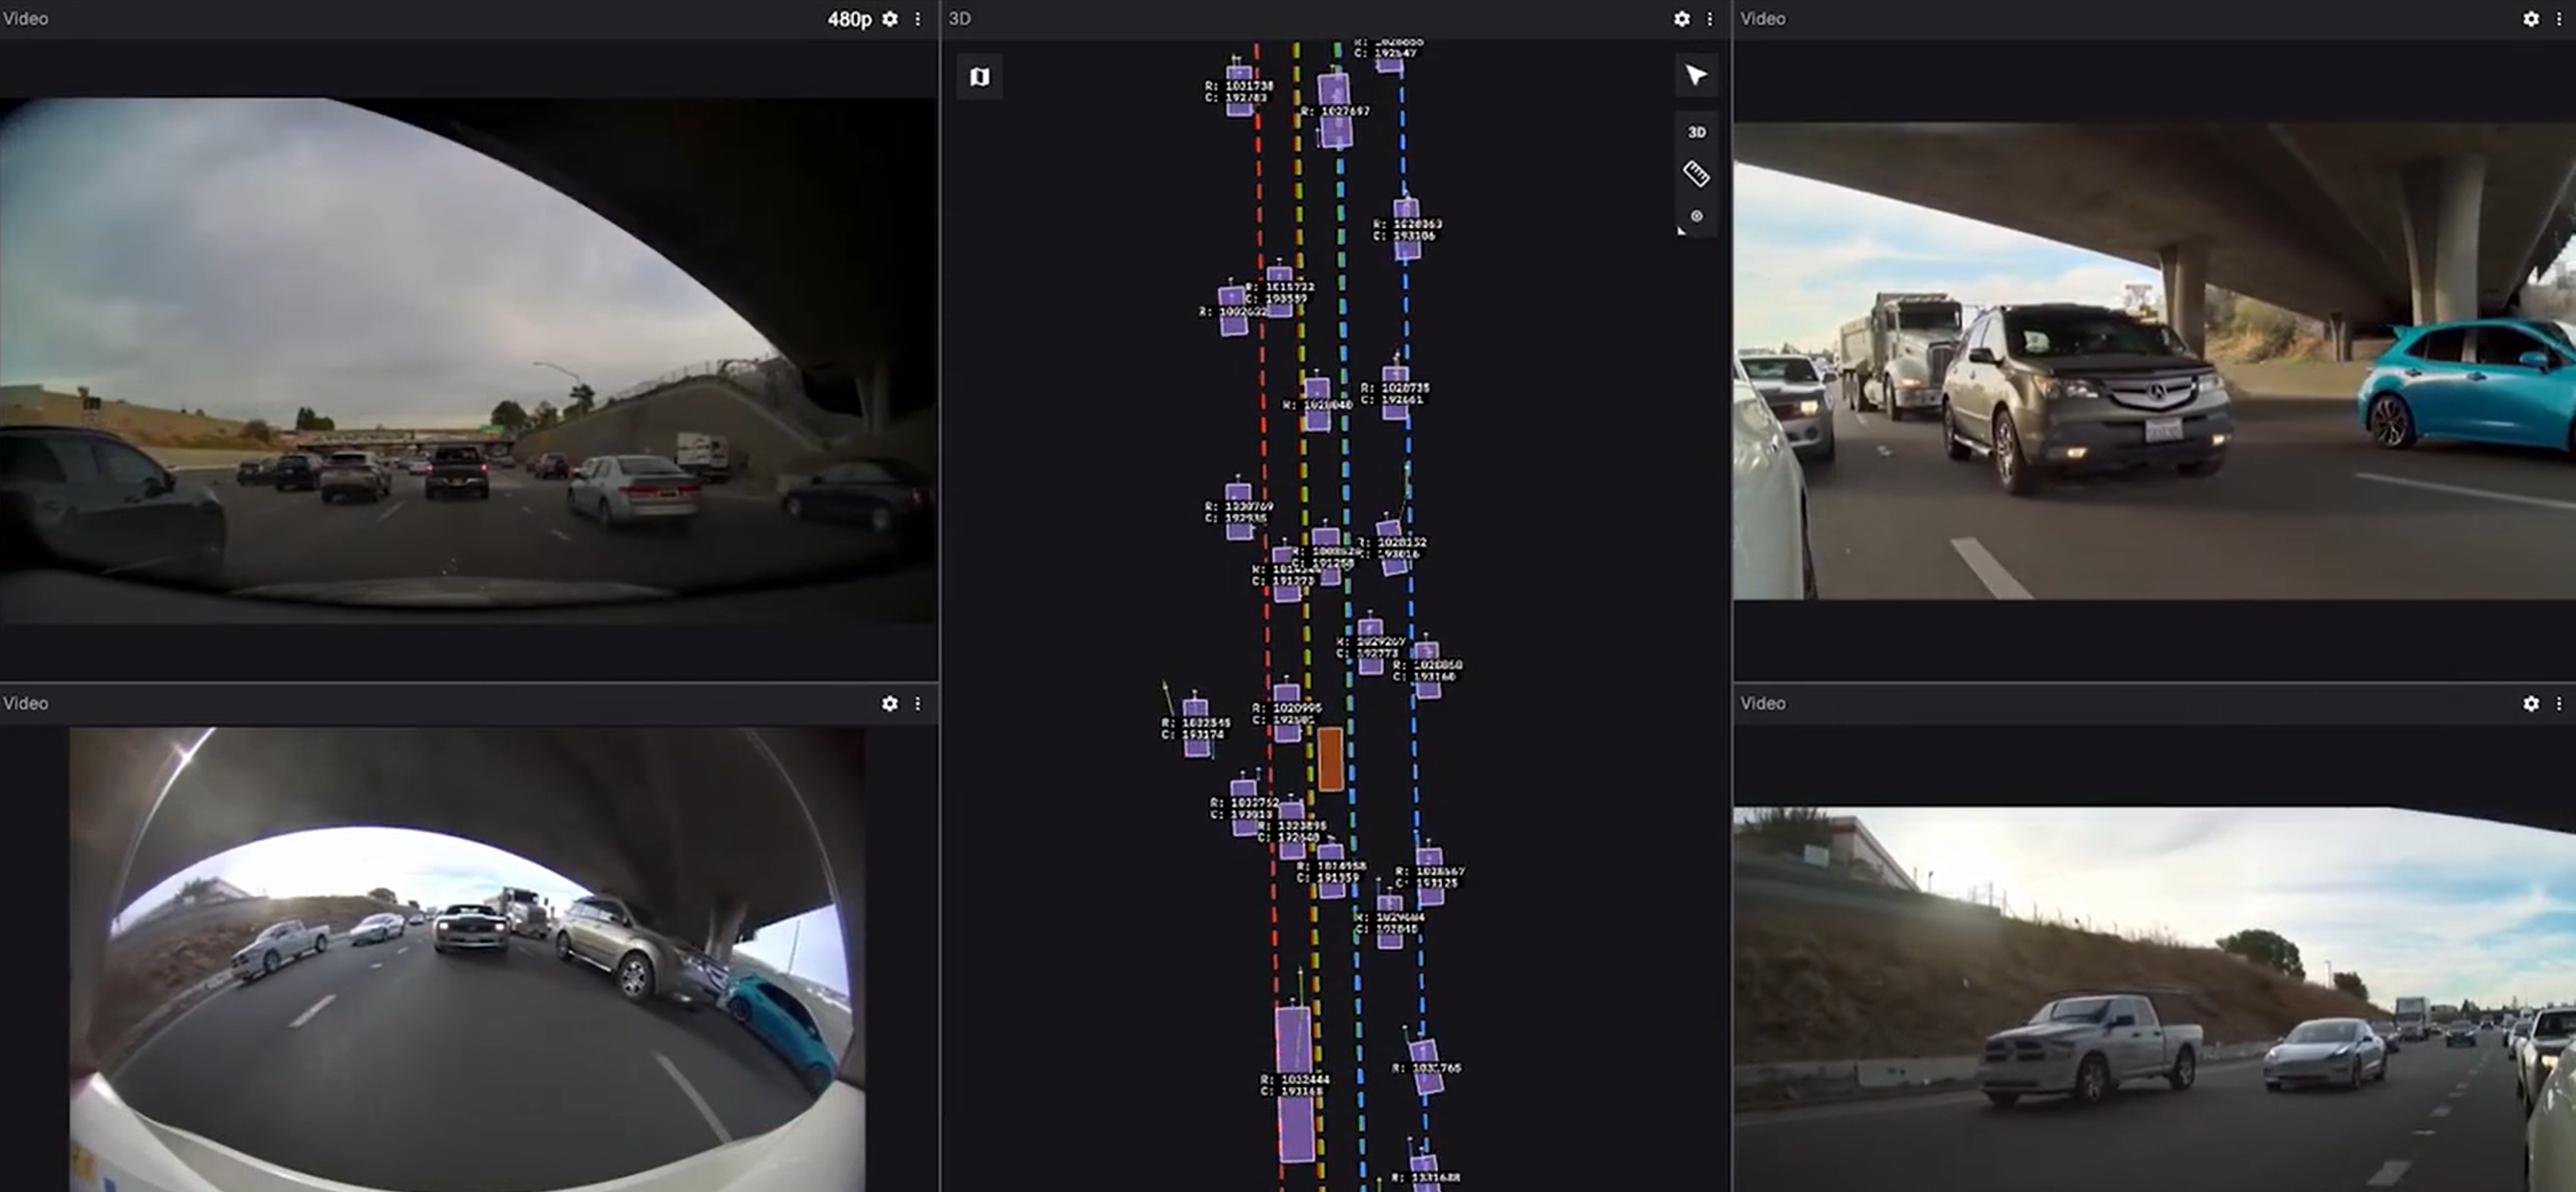
Task: Toggle the 3D camera perspective button
Action: click(x=1696, y=132)
